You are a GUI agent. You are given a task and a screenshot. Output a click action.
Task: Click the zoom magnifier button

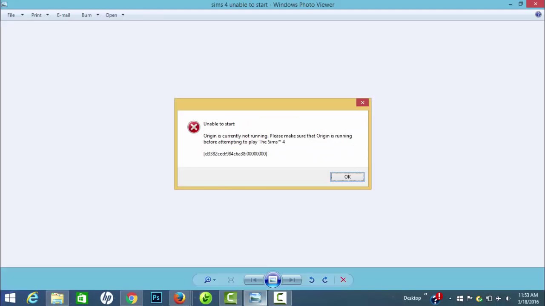coord(208,280)
